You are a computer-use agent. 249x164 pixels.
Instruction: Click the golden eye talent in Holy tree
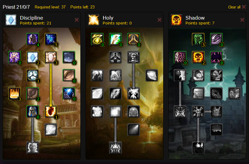97,39
